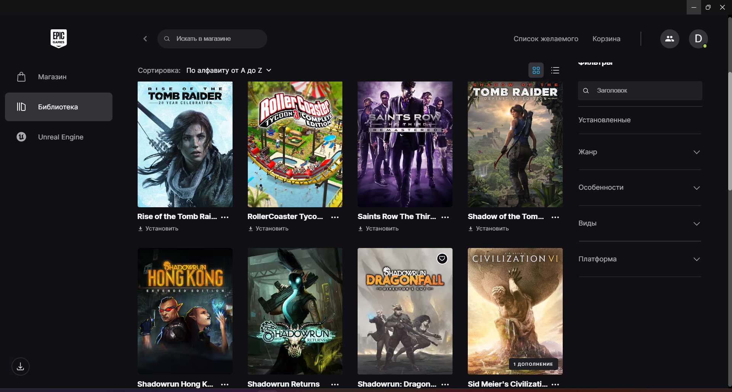Click the Epic Games logo
732x392 pixels.
point(58,38)
